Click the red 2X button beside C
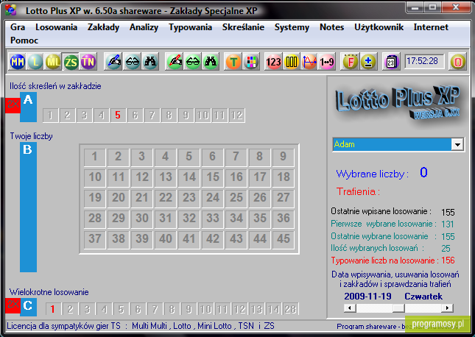 [13, 305]
